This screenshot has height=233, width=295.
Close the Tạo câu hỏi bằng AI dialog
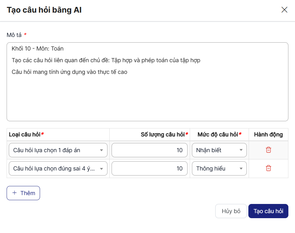coord(284,10)
